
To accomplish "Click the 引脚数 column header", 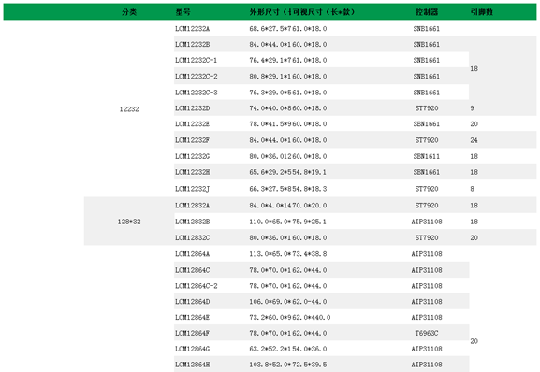I will pyautogui.click(x=481, y=12).
